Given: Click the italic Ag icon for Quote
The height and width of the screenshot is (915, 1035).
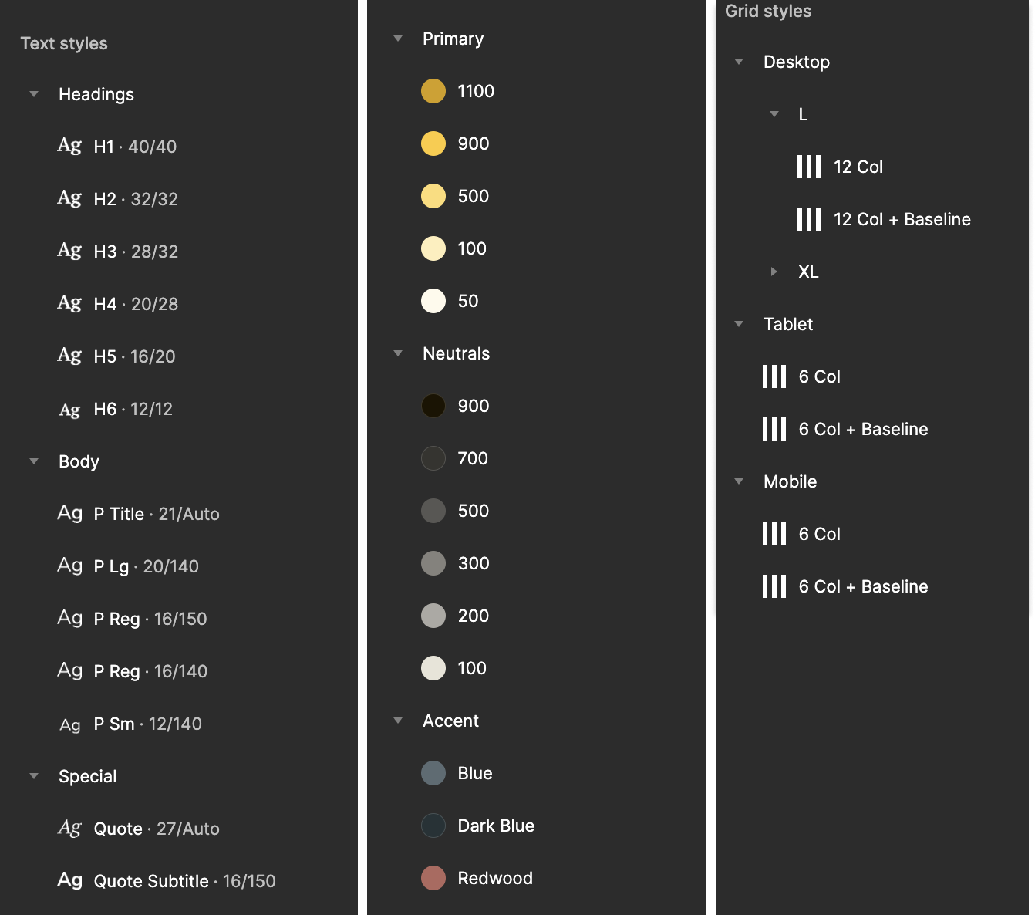Looking at the screenshot, I should click(x=69, y=828).
